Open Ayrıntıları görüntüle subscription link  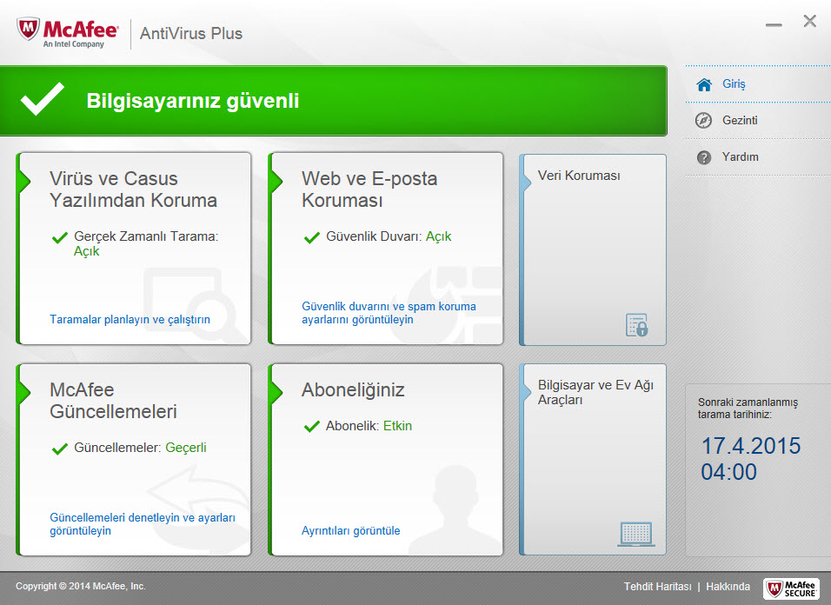[350, 530]
